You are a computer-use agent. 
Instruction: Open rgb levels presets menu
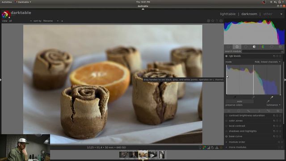[280, 56]
